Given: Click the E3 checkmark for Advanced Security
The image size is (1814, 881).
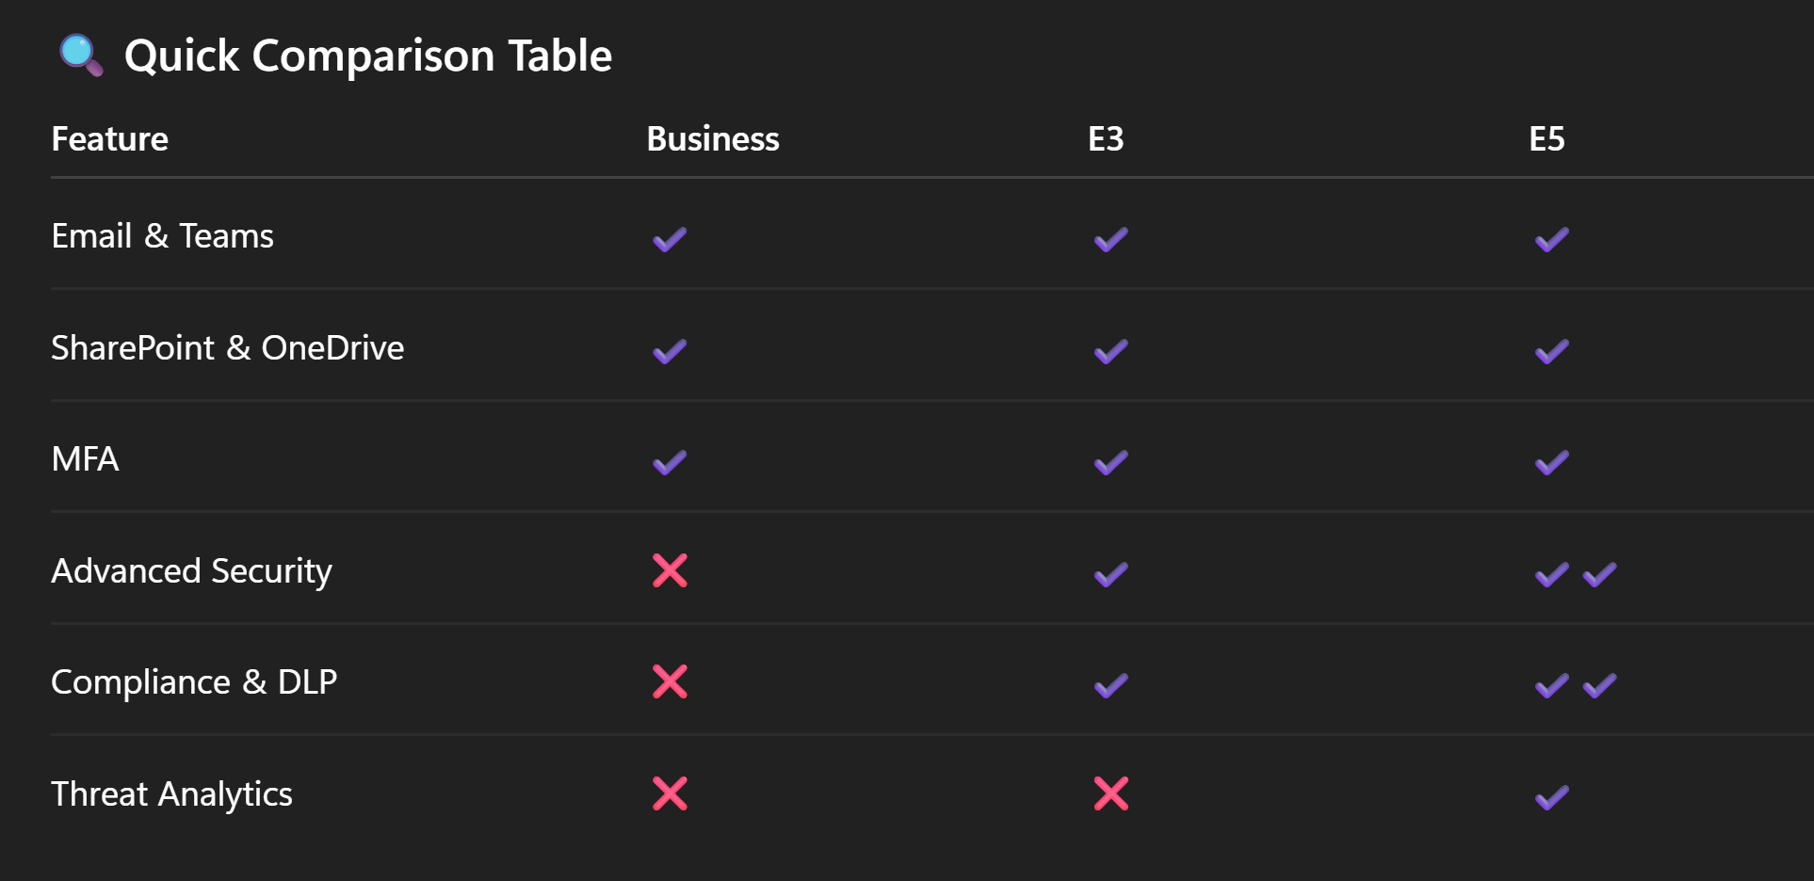Looking at the screenshot, I should point(1111,574).
